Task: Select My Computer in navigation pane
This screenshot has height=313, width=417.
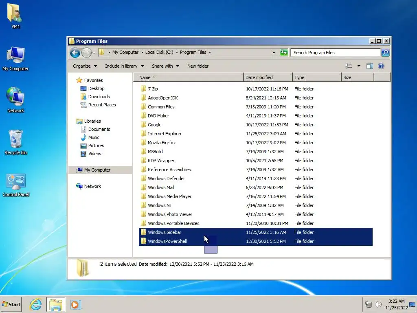Action: (97, 170)
